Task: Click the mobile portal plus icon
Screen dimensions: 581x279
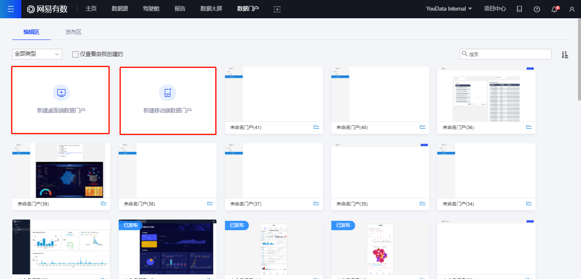Action: pyautogui.click(x=168, y=93)
